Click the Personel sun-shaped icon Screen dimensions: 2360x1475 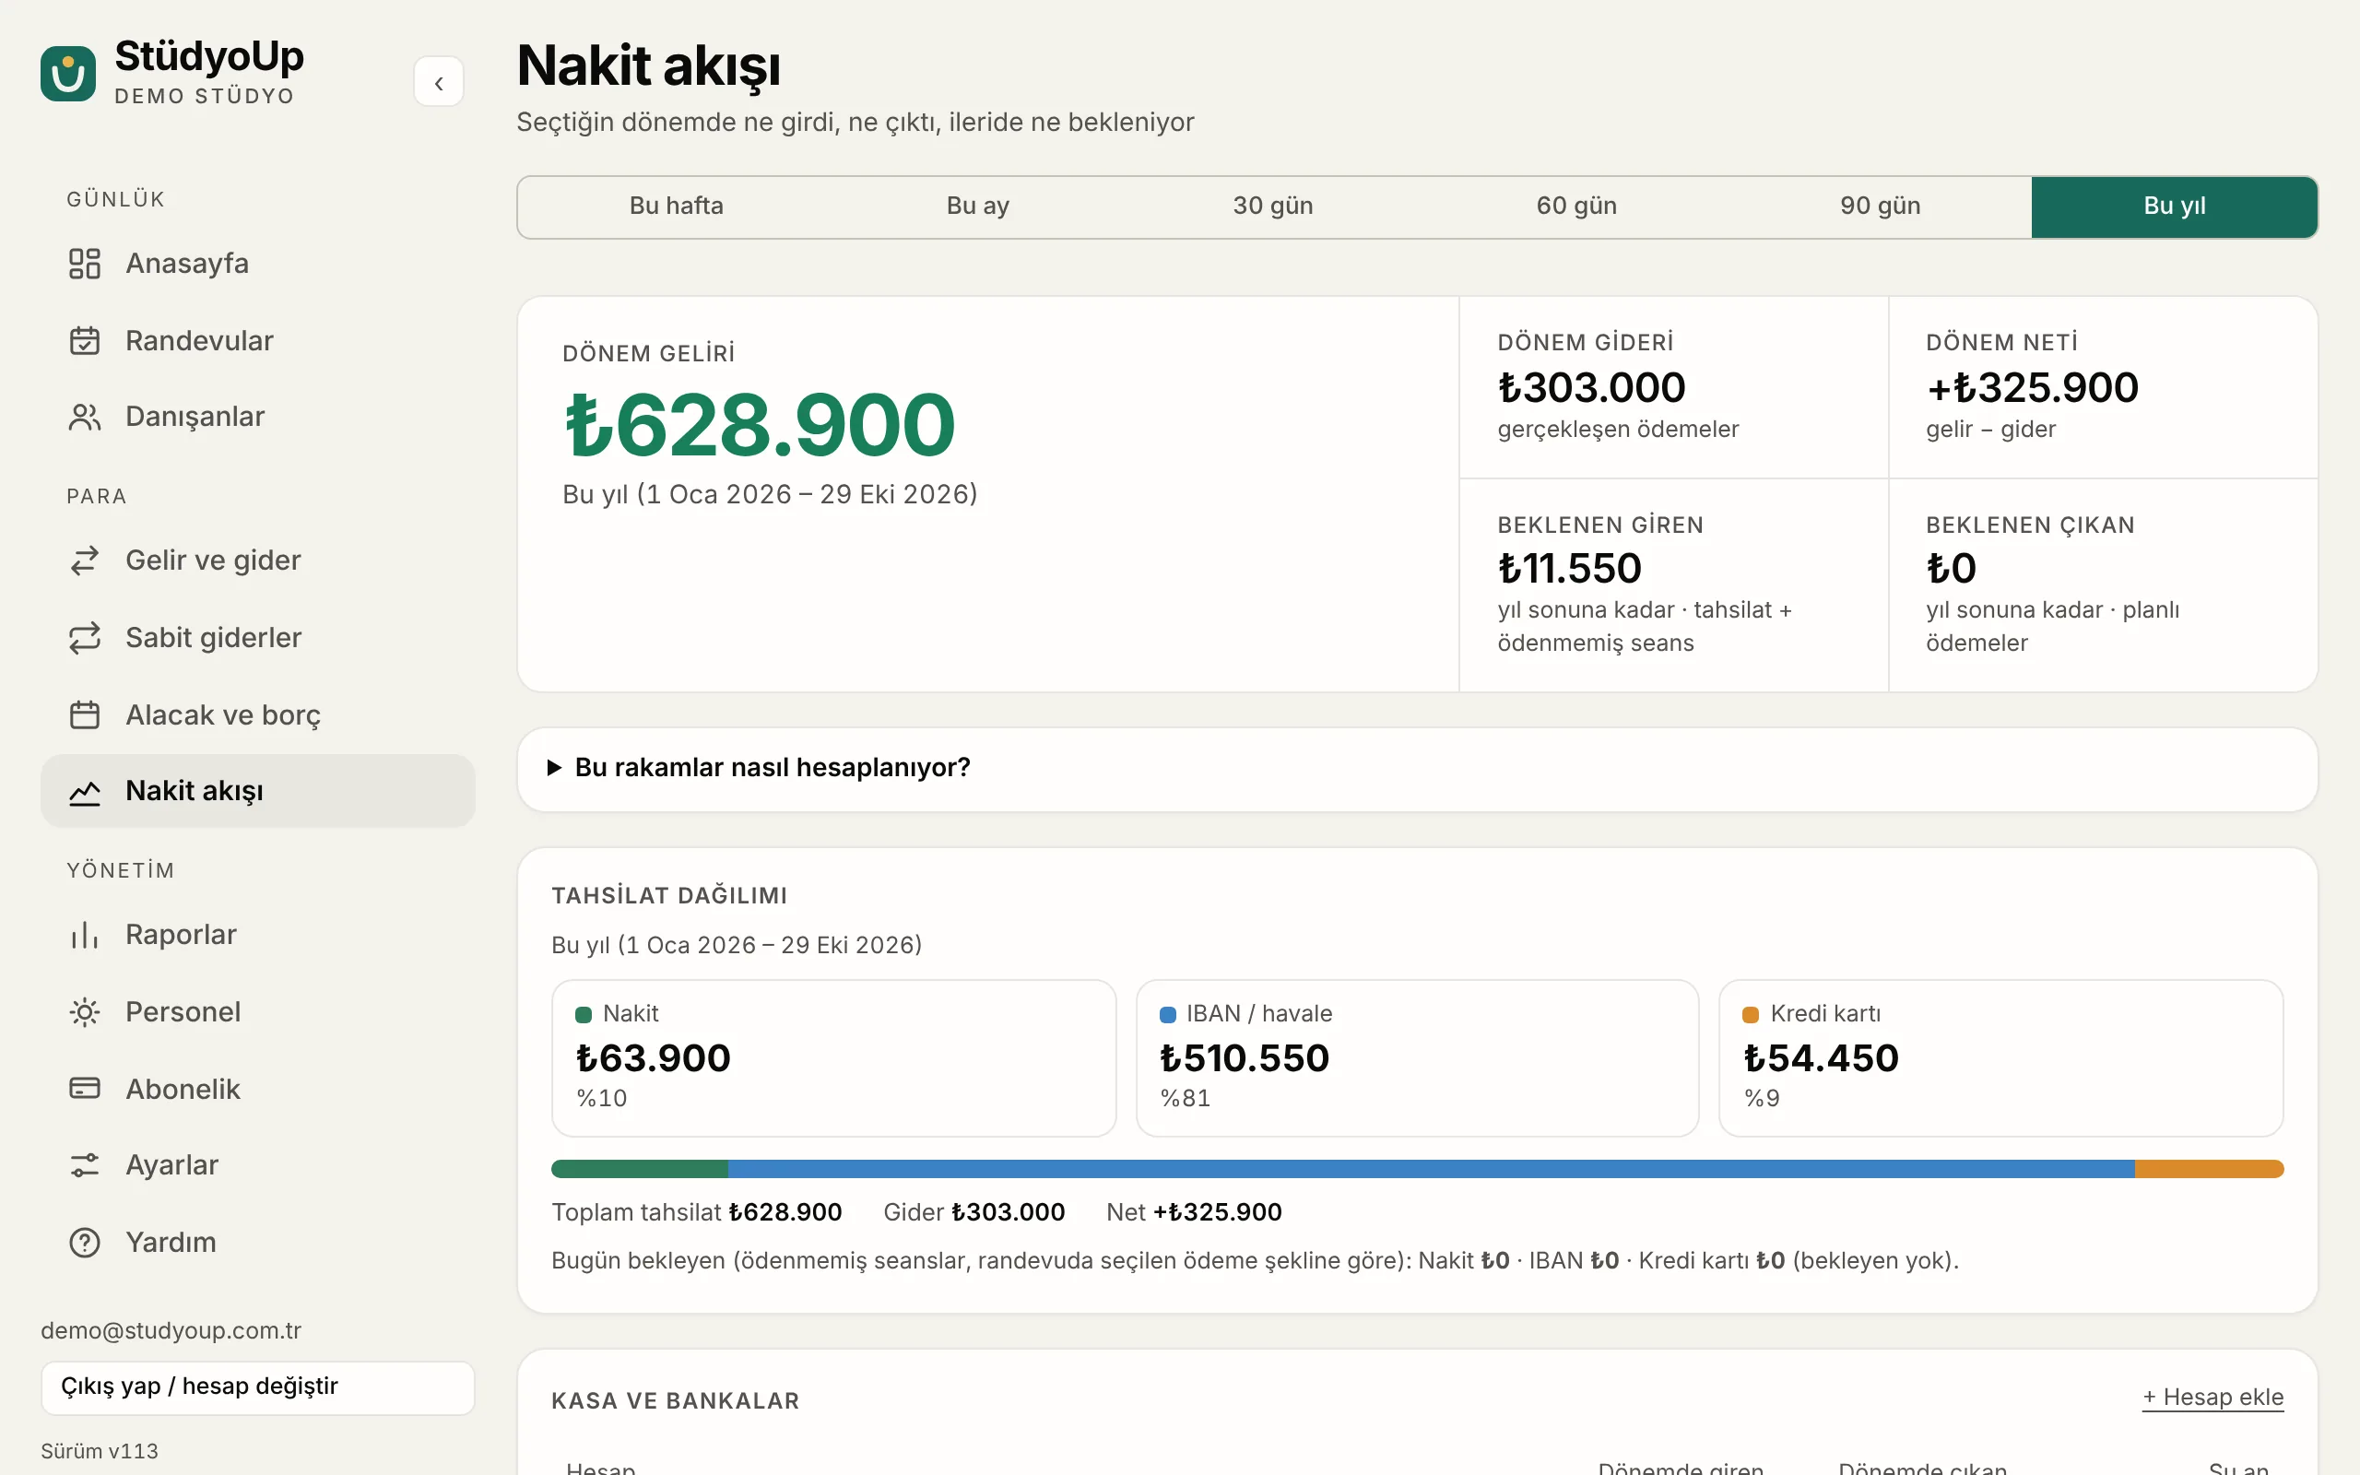click(85, 1011)
